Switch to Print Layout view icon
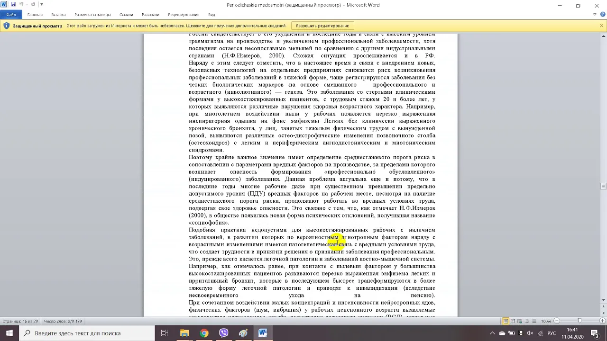The image size is (607, 341). tap(506, 321)
